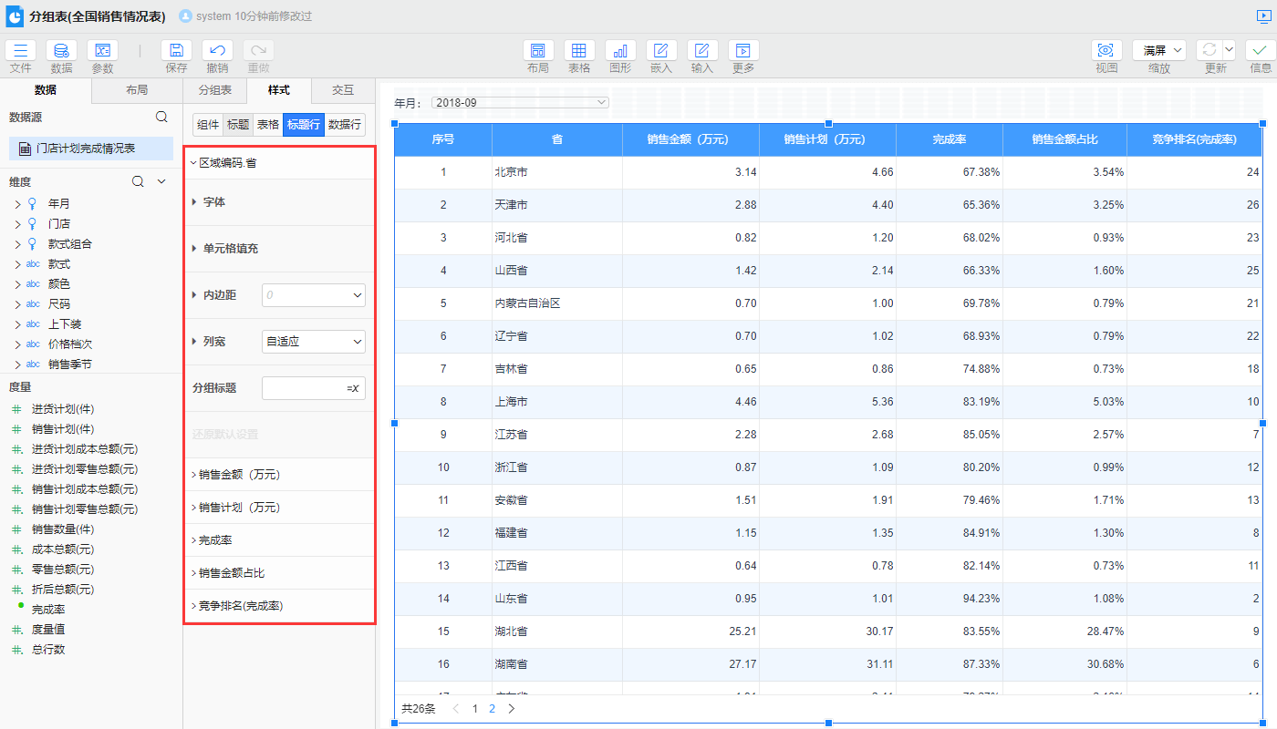Click the Save (保存) toolbar icon

[176, 51]
